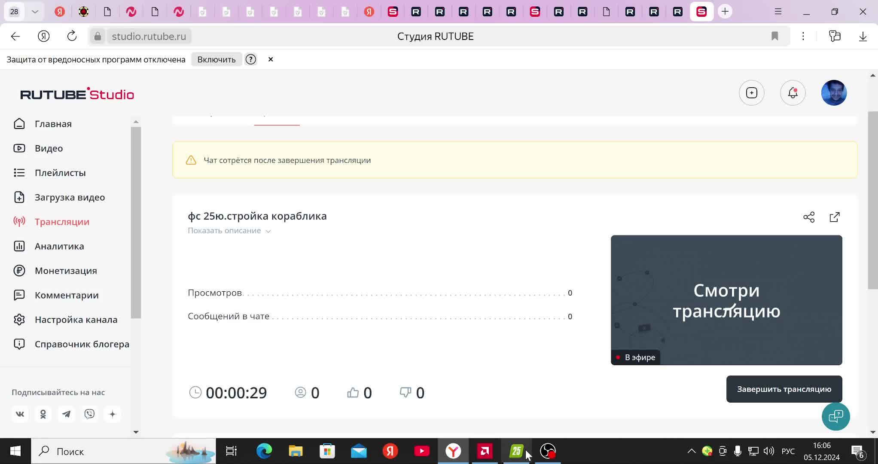This screenshot has width=878, height=464.
Task: Click the Windows taskbar Поиск box
Action: (124, 451)
